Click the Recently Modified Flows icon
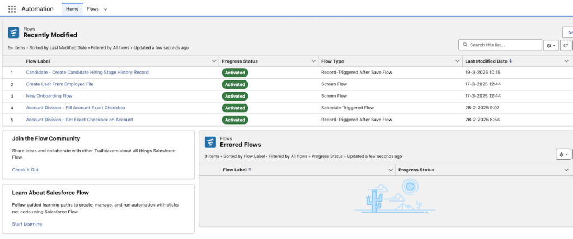The image size is (573, 239). 13,32
